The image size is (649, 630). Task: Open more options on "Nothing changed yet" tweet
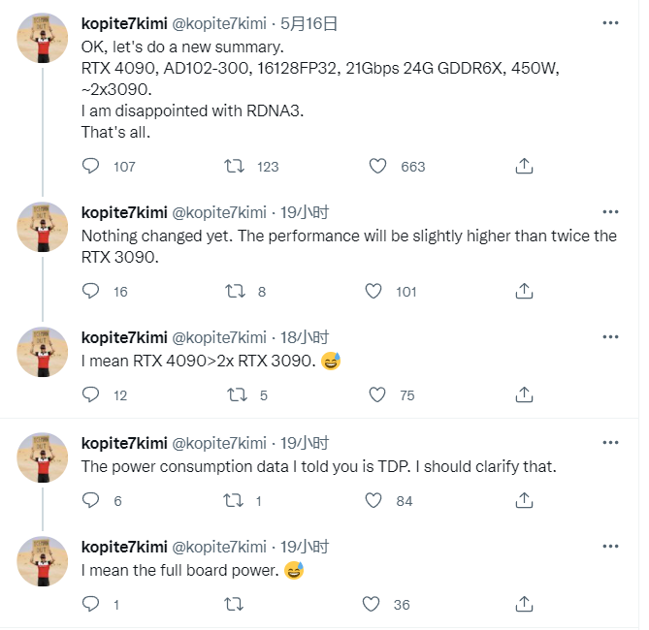pyautogui.click(x=609, y=212)
